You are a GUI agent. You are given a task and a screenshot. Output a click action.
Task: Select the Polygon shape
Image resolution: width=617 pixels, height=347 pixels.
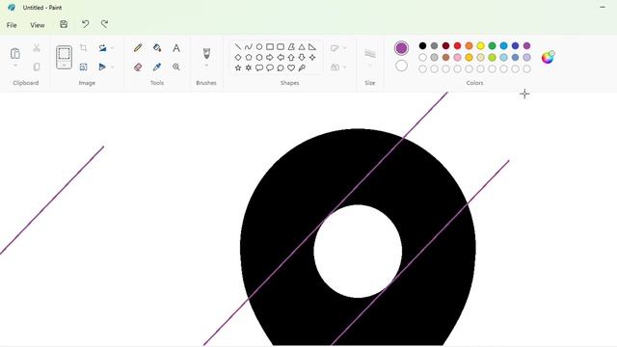click(x=291, y=47)
